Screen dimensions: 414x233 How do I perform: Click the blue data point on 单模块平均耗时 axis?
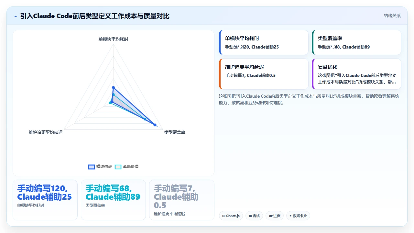point(113,87)
